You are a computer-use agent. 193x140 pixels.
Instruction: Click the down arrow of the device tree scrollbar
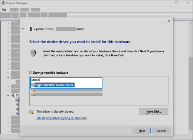tap(190, 132)
